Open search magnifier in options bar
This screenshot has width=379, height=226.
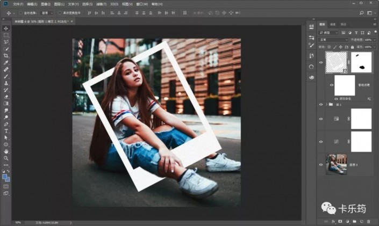click(362, 13)
